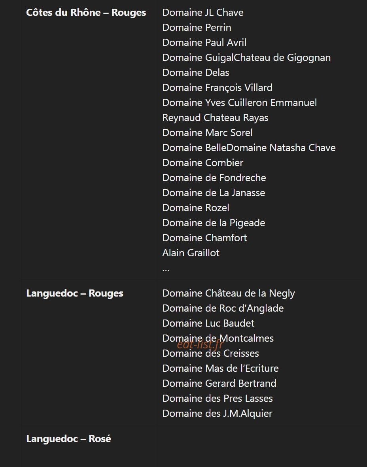The height and width of the screenshot is (467, 367).
Task: Click the Languedoc – Rosé heading
Action: [x=68, y=439]
